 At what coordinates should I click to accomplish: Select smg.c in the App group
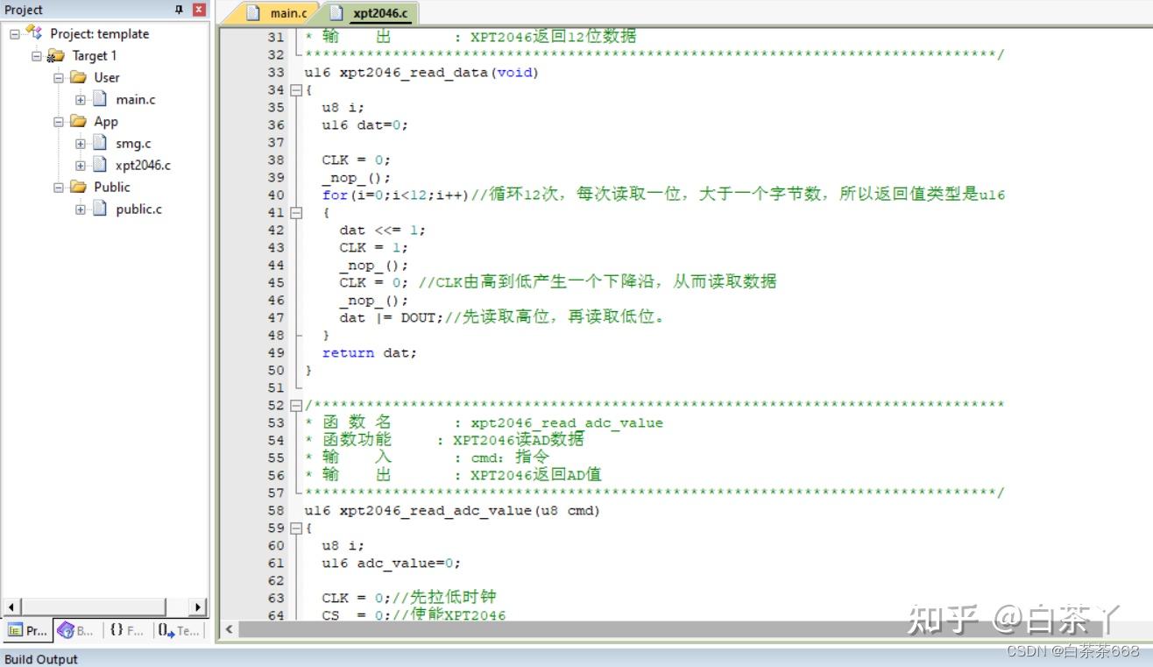(x=132, y=143)
